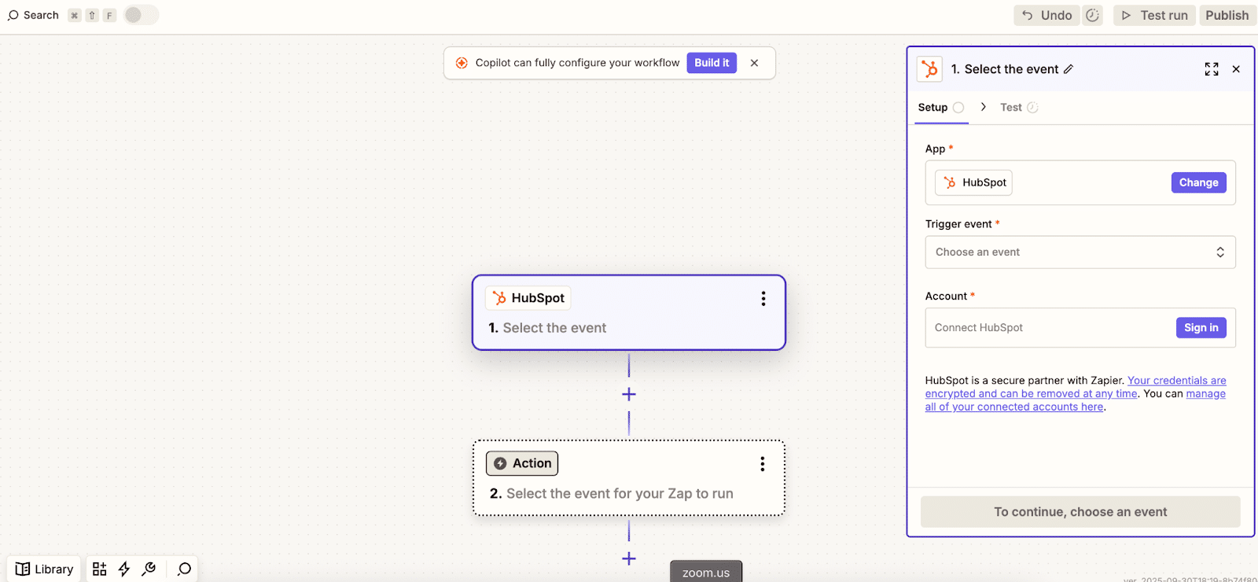
Task: Open the Trigger event dropdown
Action: pos(1080,252)
